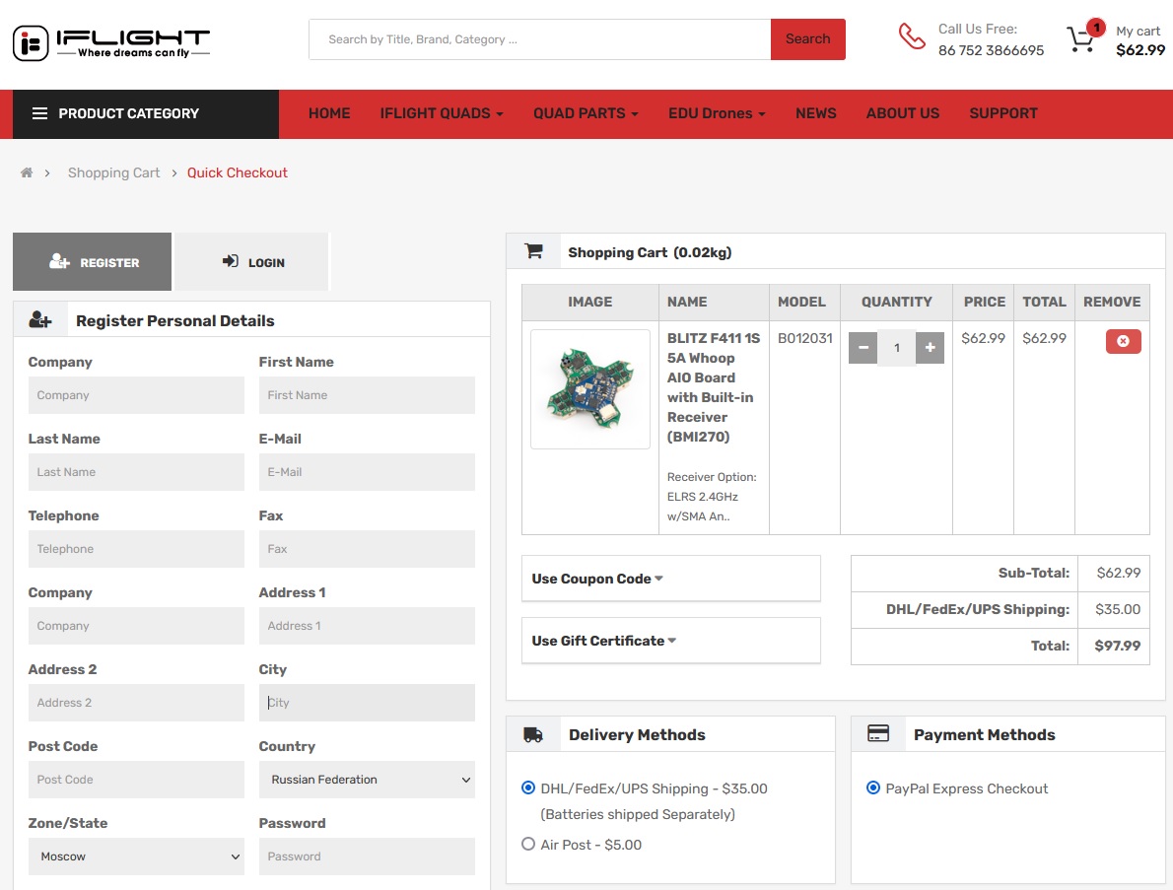
Task: Click the quantity value field
Action: (896, 348)
